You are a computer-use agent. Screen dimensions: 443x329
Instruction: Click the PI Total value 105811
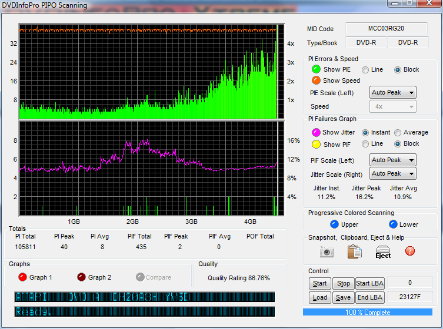click(25, 247)
